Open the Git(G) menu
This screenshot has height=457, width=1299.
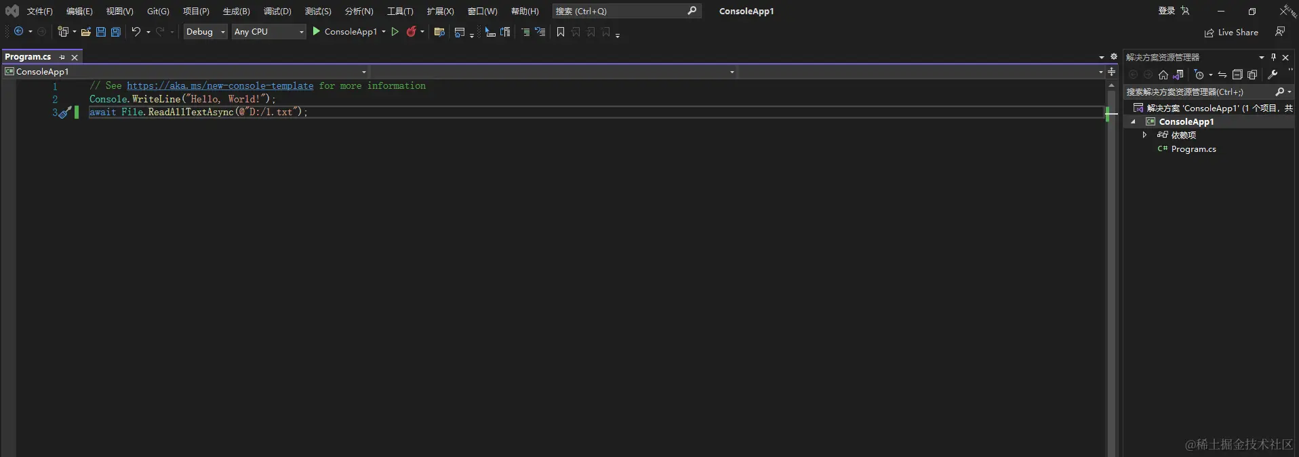[158, 11]
